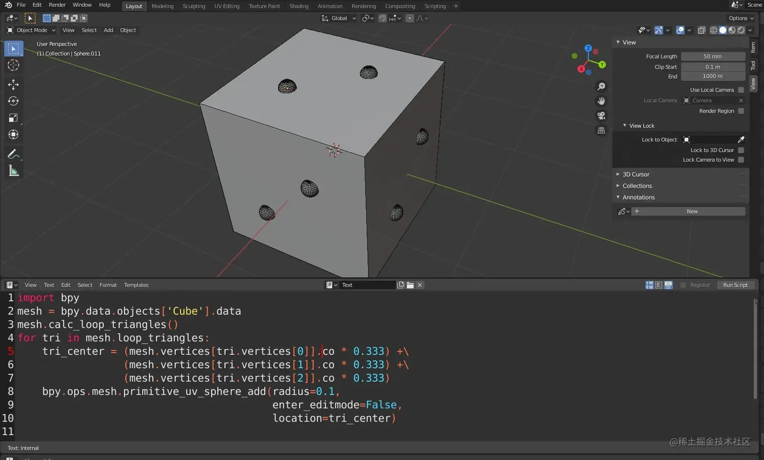Screen dimensions: 764x460
Task: Click in the Focal Length field showing 50 mm
Action: pos(712,56)
